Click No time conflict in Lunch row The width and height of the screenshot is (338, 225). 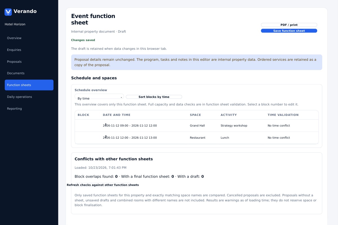coord(279,138)
